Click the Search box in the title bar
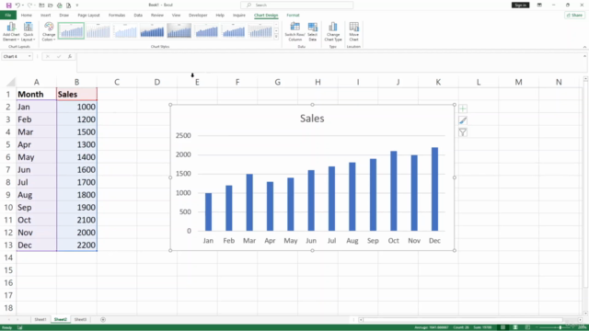Screen dimensions: 589x331 coord(296,5)
